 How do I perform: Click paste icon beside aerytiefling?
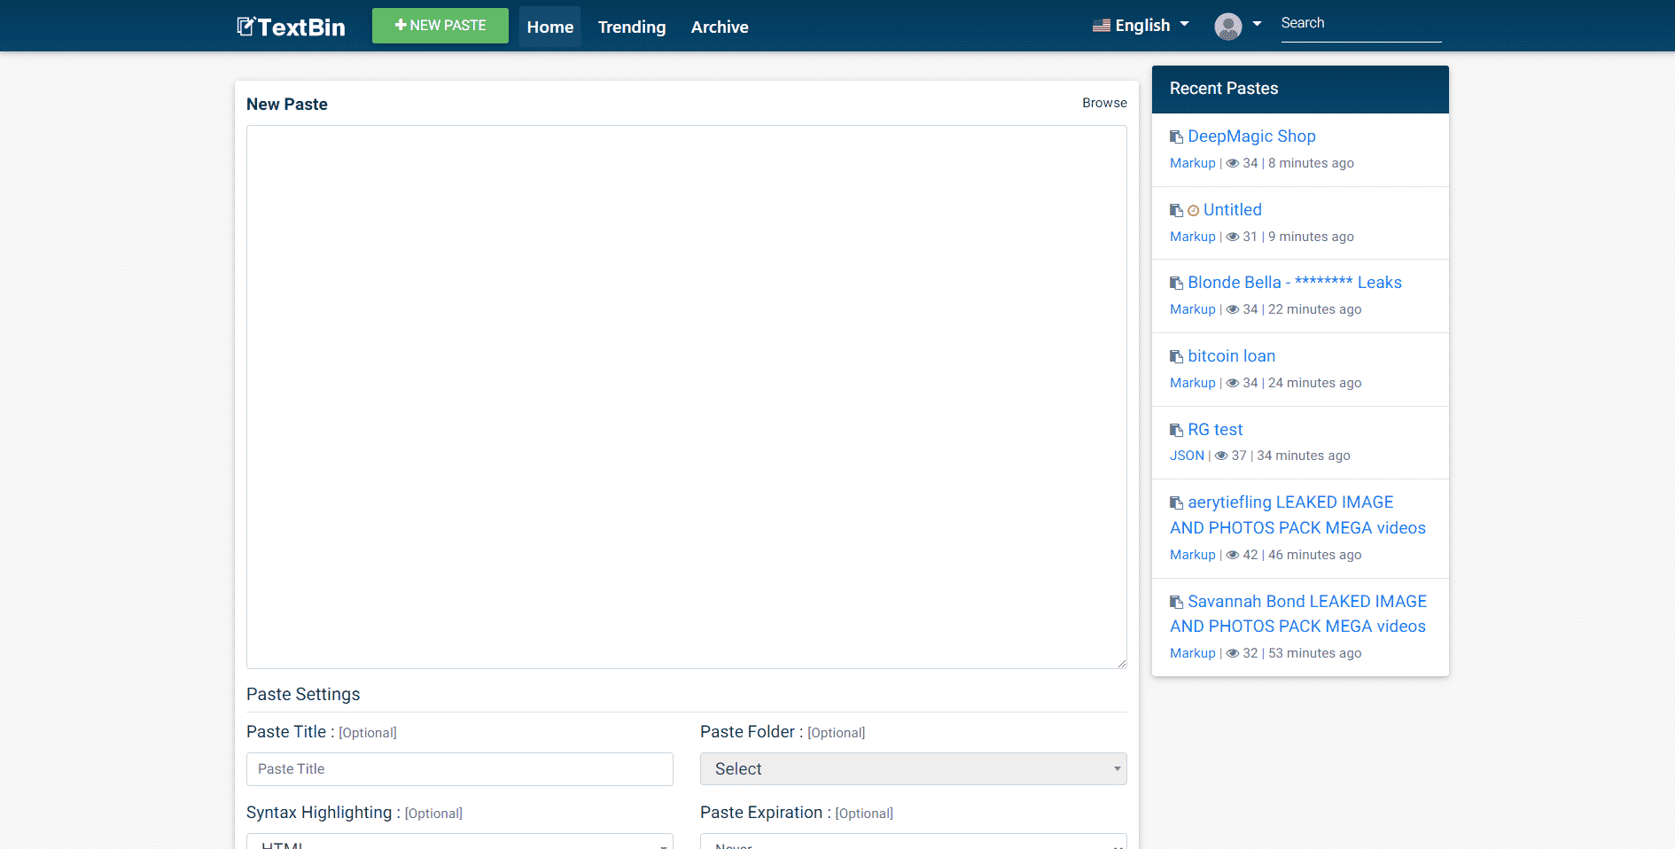tap(1176, 502)
